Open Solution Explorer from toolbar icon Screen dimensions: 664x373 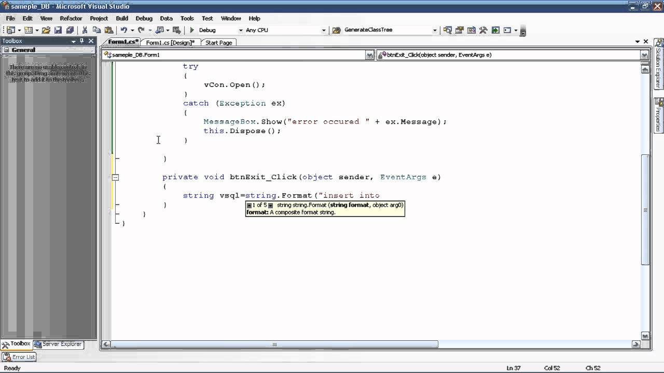point(448,30)
